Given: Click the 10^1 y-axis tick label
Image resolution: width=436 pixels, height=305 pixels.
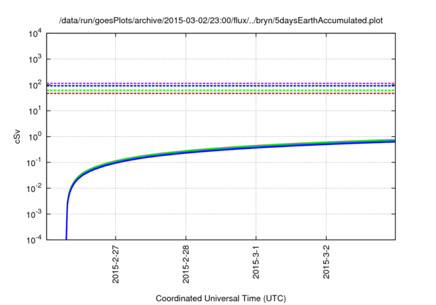Looking at the screenshot, I should [35, 111].
